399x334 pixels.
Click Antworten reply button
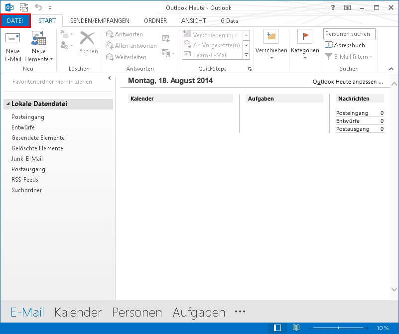(x=125, y=34)
